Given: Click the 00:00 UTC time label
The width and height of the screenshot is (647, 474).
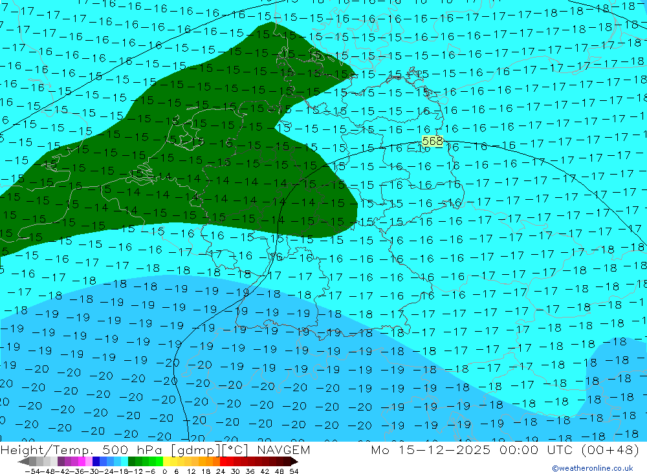Looking at the screenshot, I should point(525,450).
